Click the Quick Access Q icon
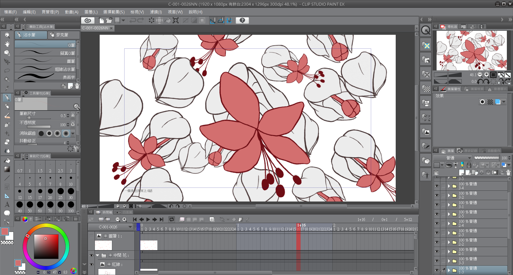The height and width of the screenshot is (275, 513). [x=426, y=30]
